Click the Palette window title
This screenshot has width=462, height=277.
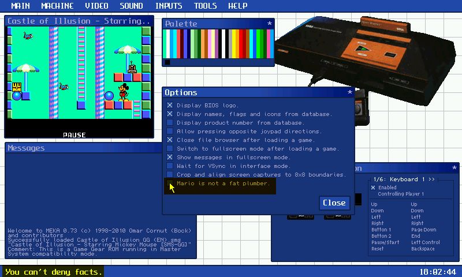(x=181, y=24)
